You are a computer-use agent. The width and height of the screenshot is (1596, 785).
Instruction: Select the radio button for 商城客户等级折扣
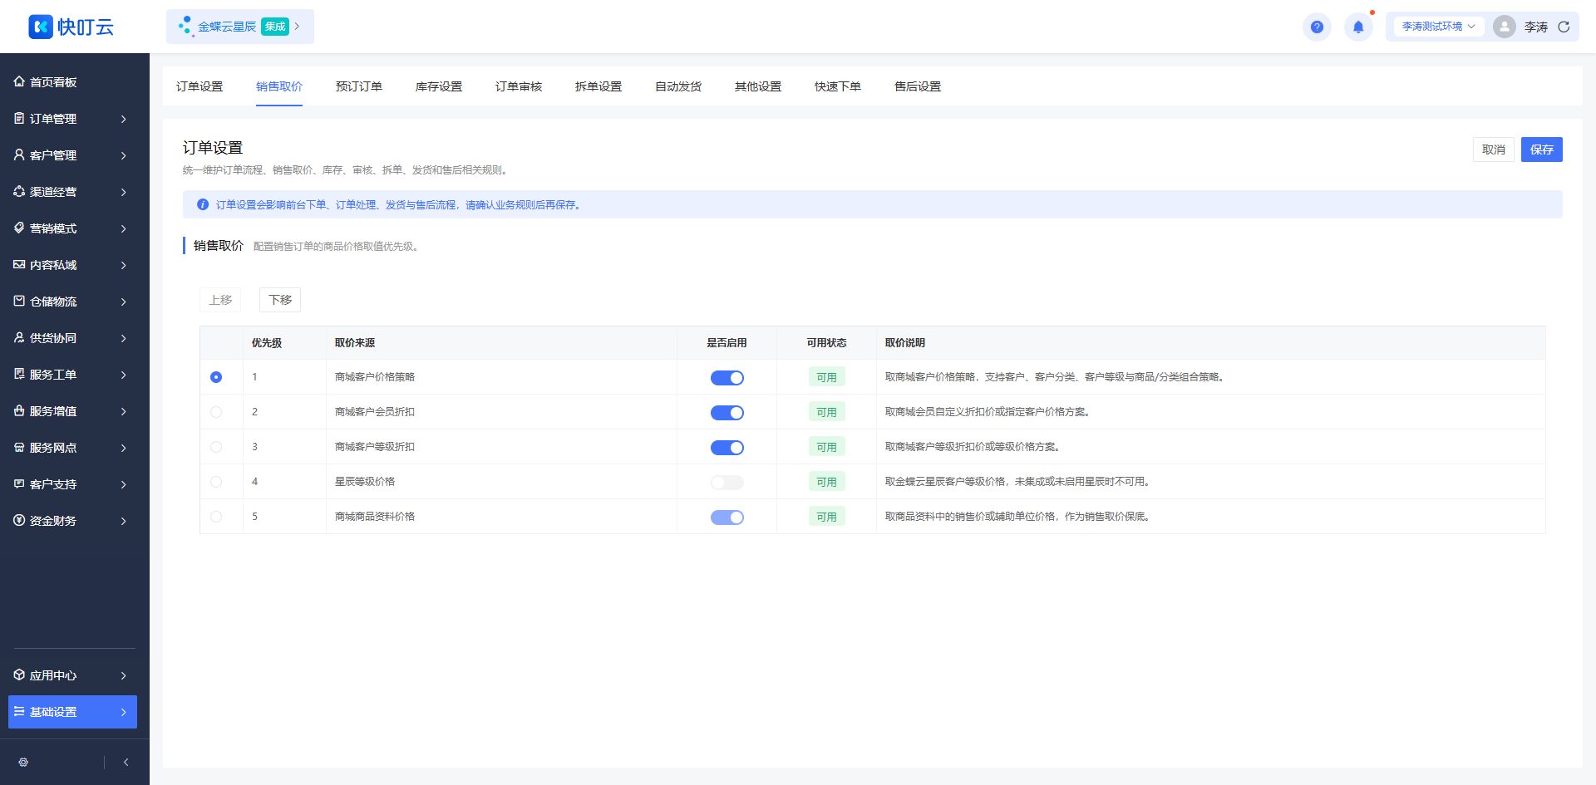click(216, 447)
